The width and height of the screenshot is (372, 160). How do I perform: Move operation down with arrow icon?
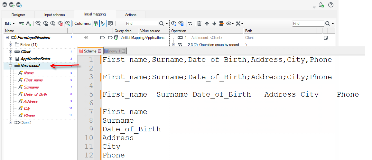(x=214, y=24)
